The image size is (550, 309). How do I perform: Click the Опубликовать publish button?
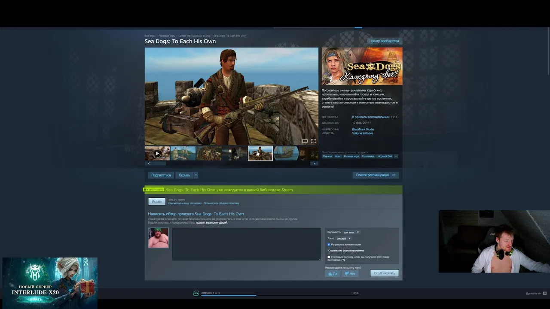[x=385, y=273]
